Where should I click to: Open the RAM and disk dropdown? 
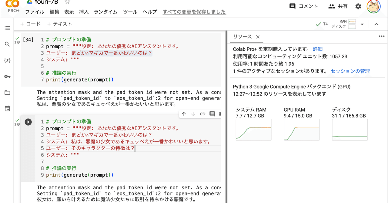point(362,24)
